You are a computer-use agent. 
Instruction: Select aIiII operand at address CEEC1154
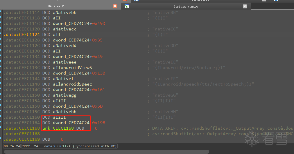point(59,101)
